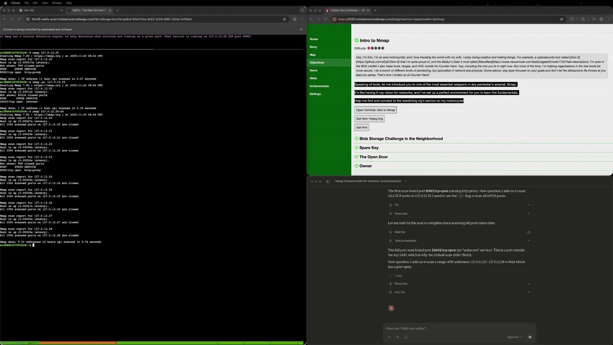Stop the response with the stop button
The image size is (613, 345).
(x=530, y=337)
